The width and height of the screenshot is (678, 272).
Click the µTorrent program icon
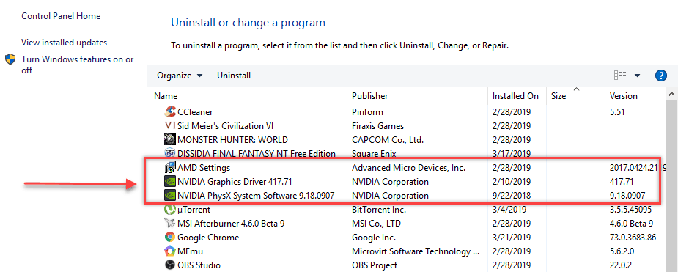pyautogui.click(x=170, y=209)
